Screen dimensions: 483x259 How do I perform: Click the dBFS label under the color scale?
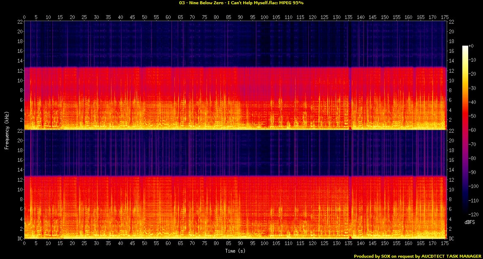[x=470, y=222]
